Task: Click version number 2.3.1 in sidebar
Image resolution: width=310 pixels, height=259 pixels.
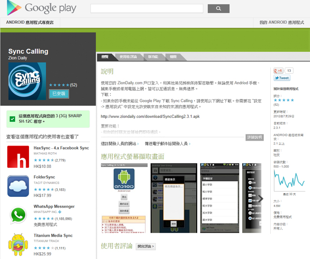Action: tap(277, 128)
